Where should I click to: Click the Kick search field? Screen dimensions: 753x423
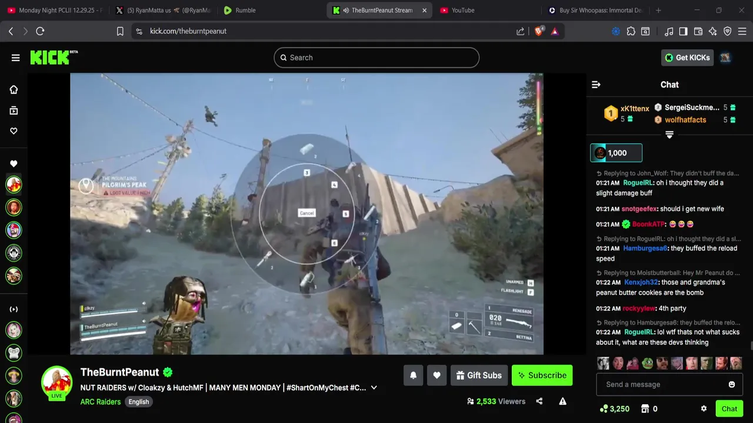point(376,58)
